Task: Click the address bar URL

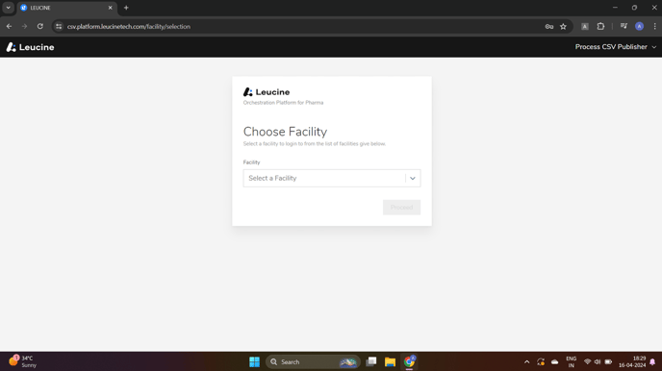Action: pyautogui.click(x=129, y=26)
